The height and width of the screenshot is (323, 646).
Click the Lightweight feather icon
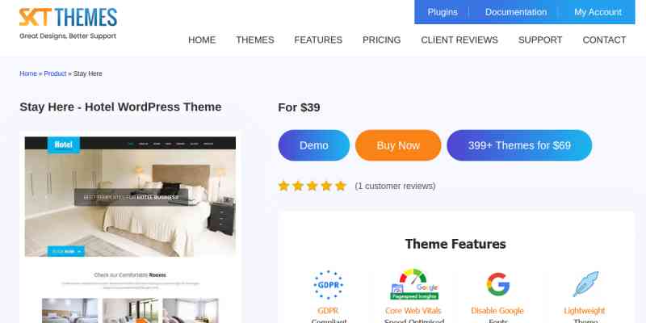tap(585, 284)
